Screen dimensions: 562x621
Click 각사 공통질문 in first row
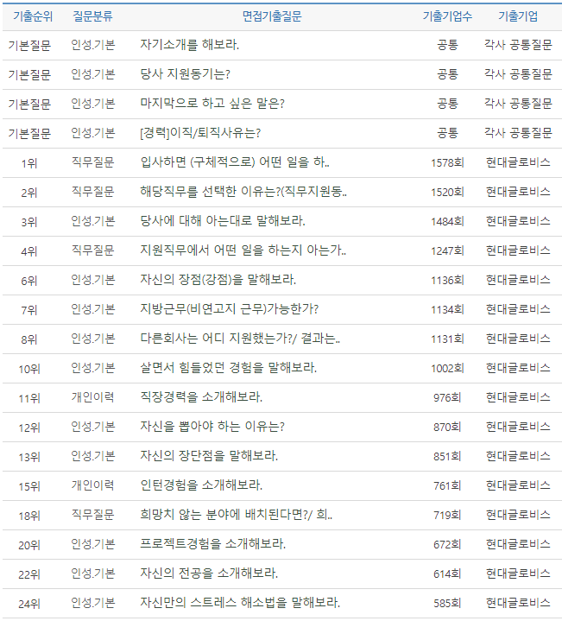[x=518, y=44]
